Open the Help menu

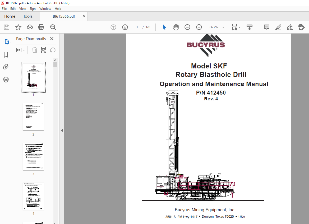point(58,9)
